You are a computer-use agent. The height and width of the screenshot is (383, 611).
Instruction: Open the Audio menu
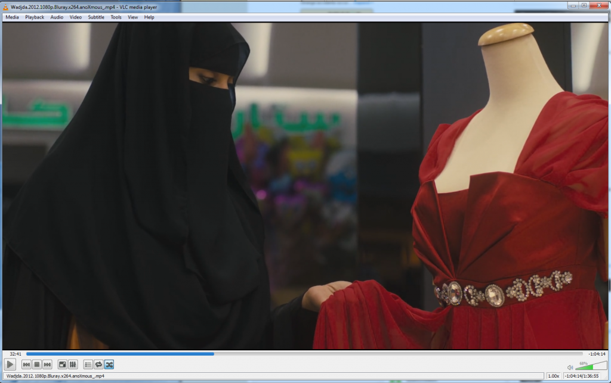[57, 17]
